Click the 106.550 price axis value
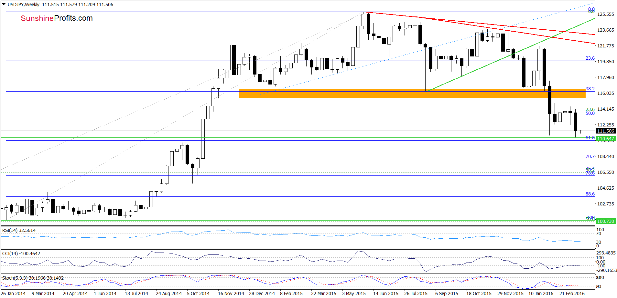Viewport: 617px width, 298px height. pyautogui.click(x=605, y=172)
